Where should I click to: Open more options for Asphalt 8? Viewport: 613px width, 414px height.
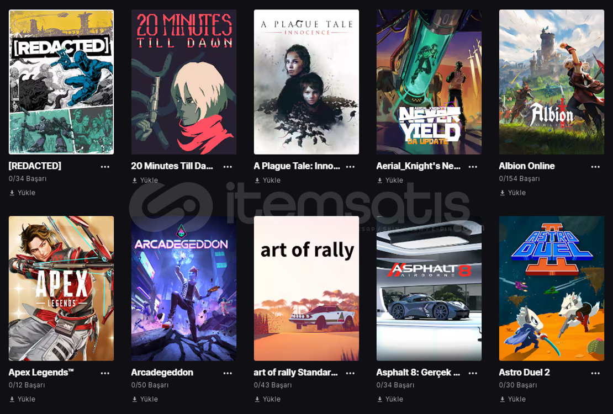pyautogui.click(x=473, y=373)
